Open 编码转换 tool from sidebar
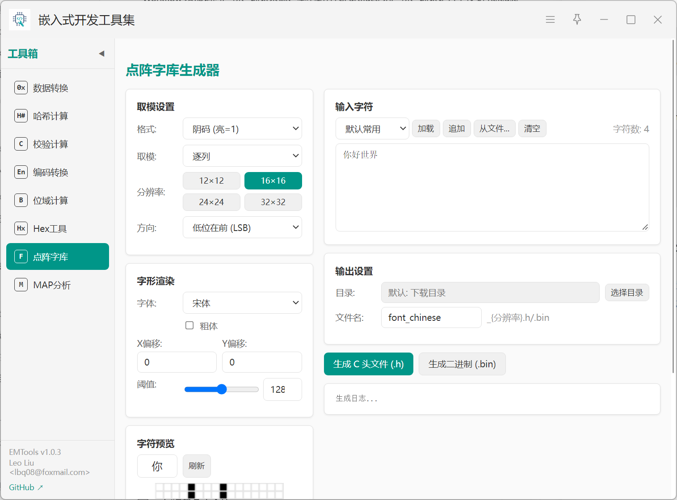 tap(58, 172)
